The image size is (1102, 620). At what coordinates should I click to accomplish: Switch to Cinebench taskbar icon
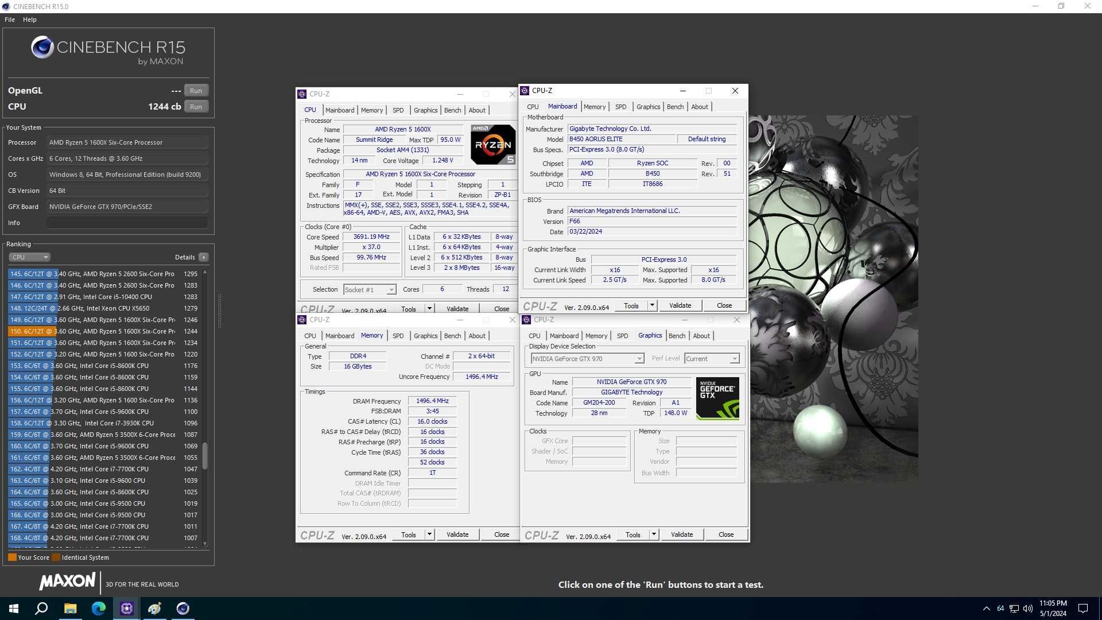pos(183,609)
